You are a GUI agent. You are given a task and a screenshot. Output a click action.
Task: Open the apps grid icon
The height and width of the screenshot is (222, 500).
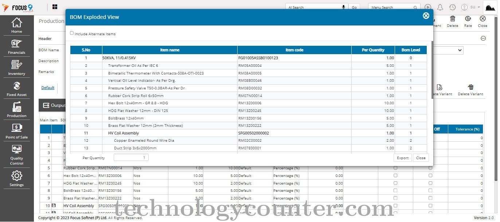tap(55, 7)
